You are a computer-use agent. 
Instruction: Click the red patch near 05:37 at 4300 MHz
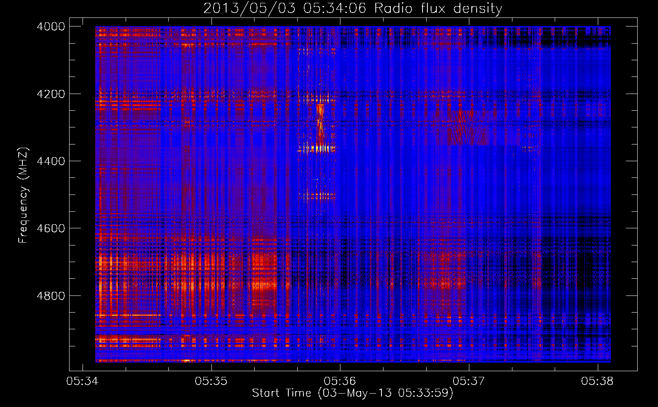468,128
